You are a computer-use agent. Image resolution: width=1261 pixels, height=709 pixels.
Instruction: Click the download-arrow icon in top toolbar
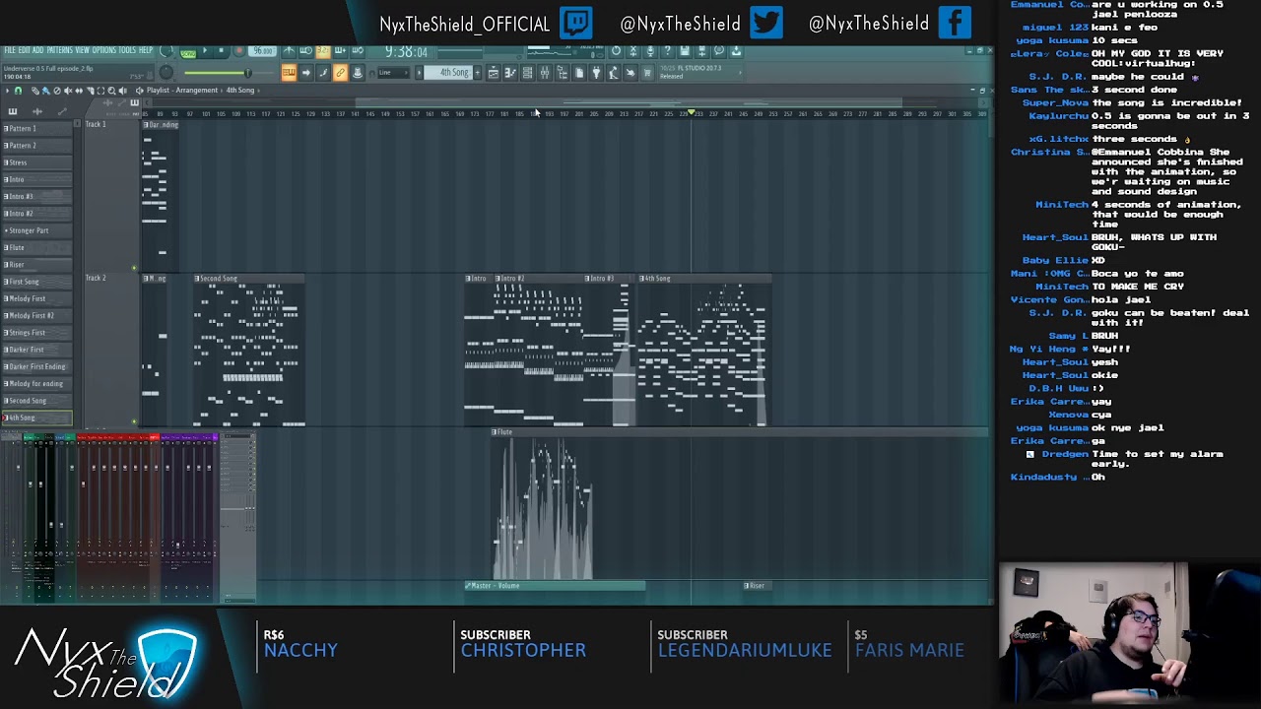point(736,51)
